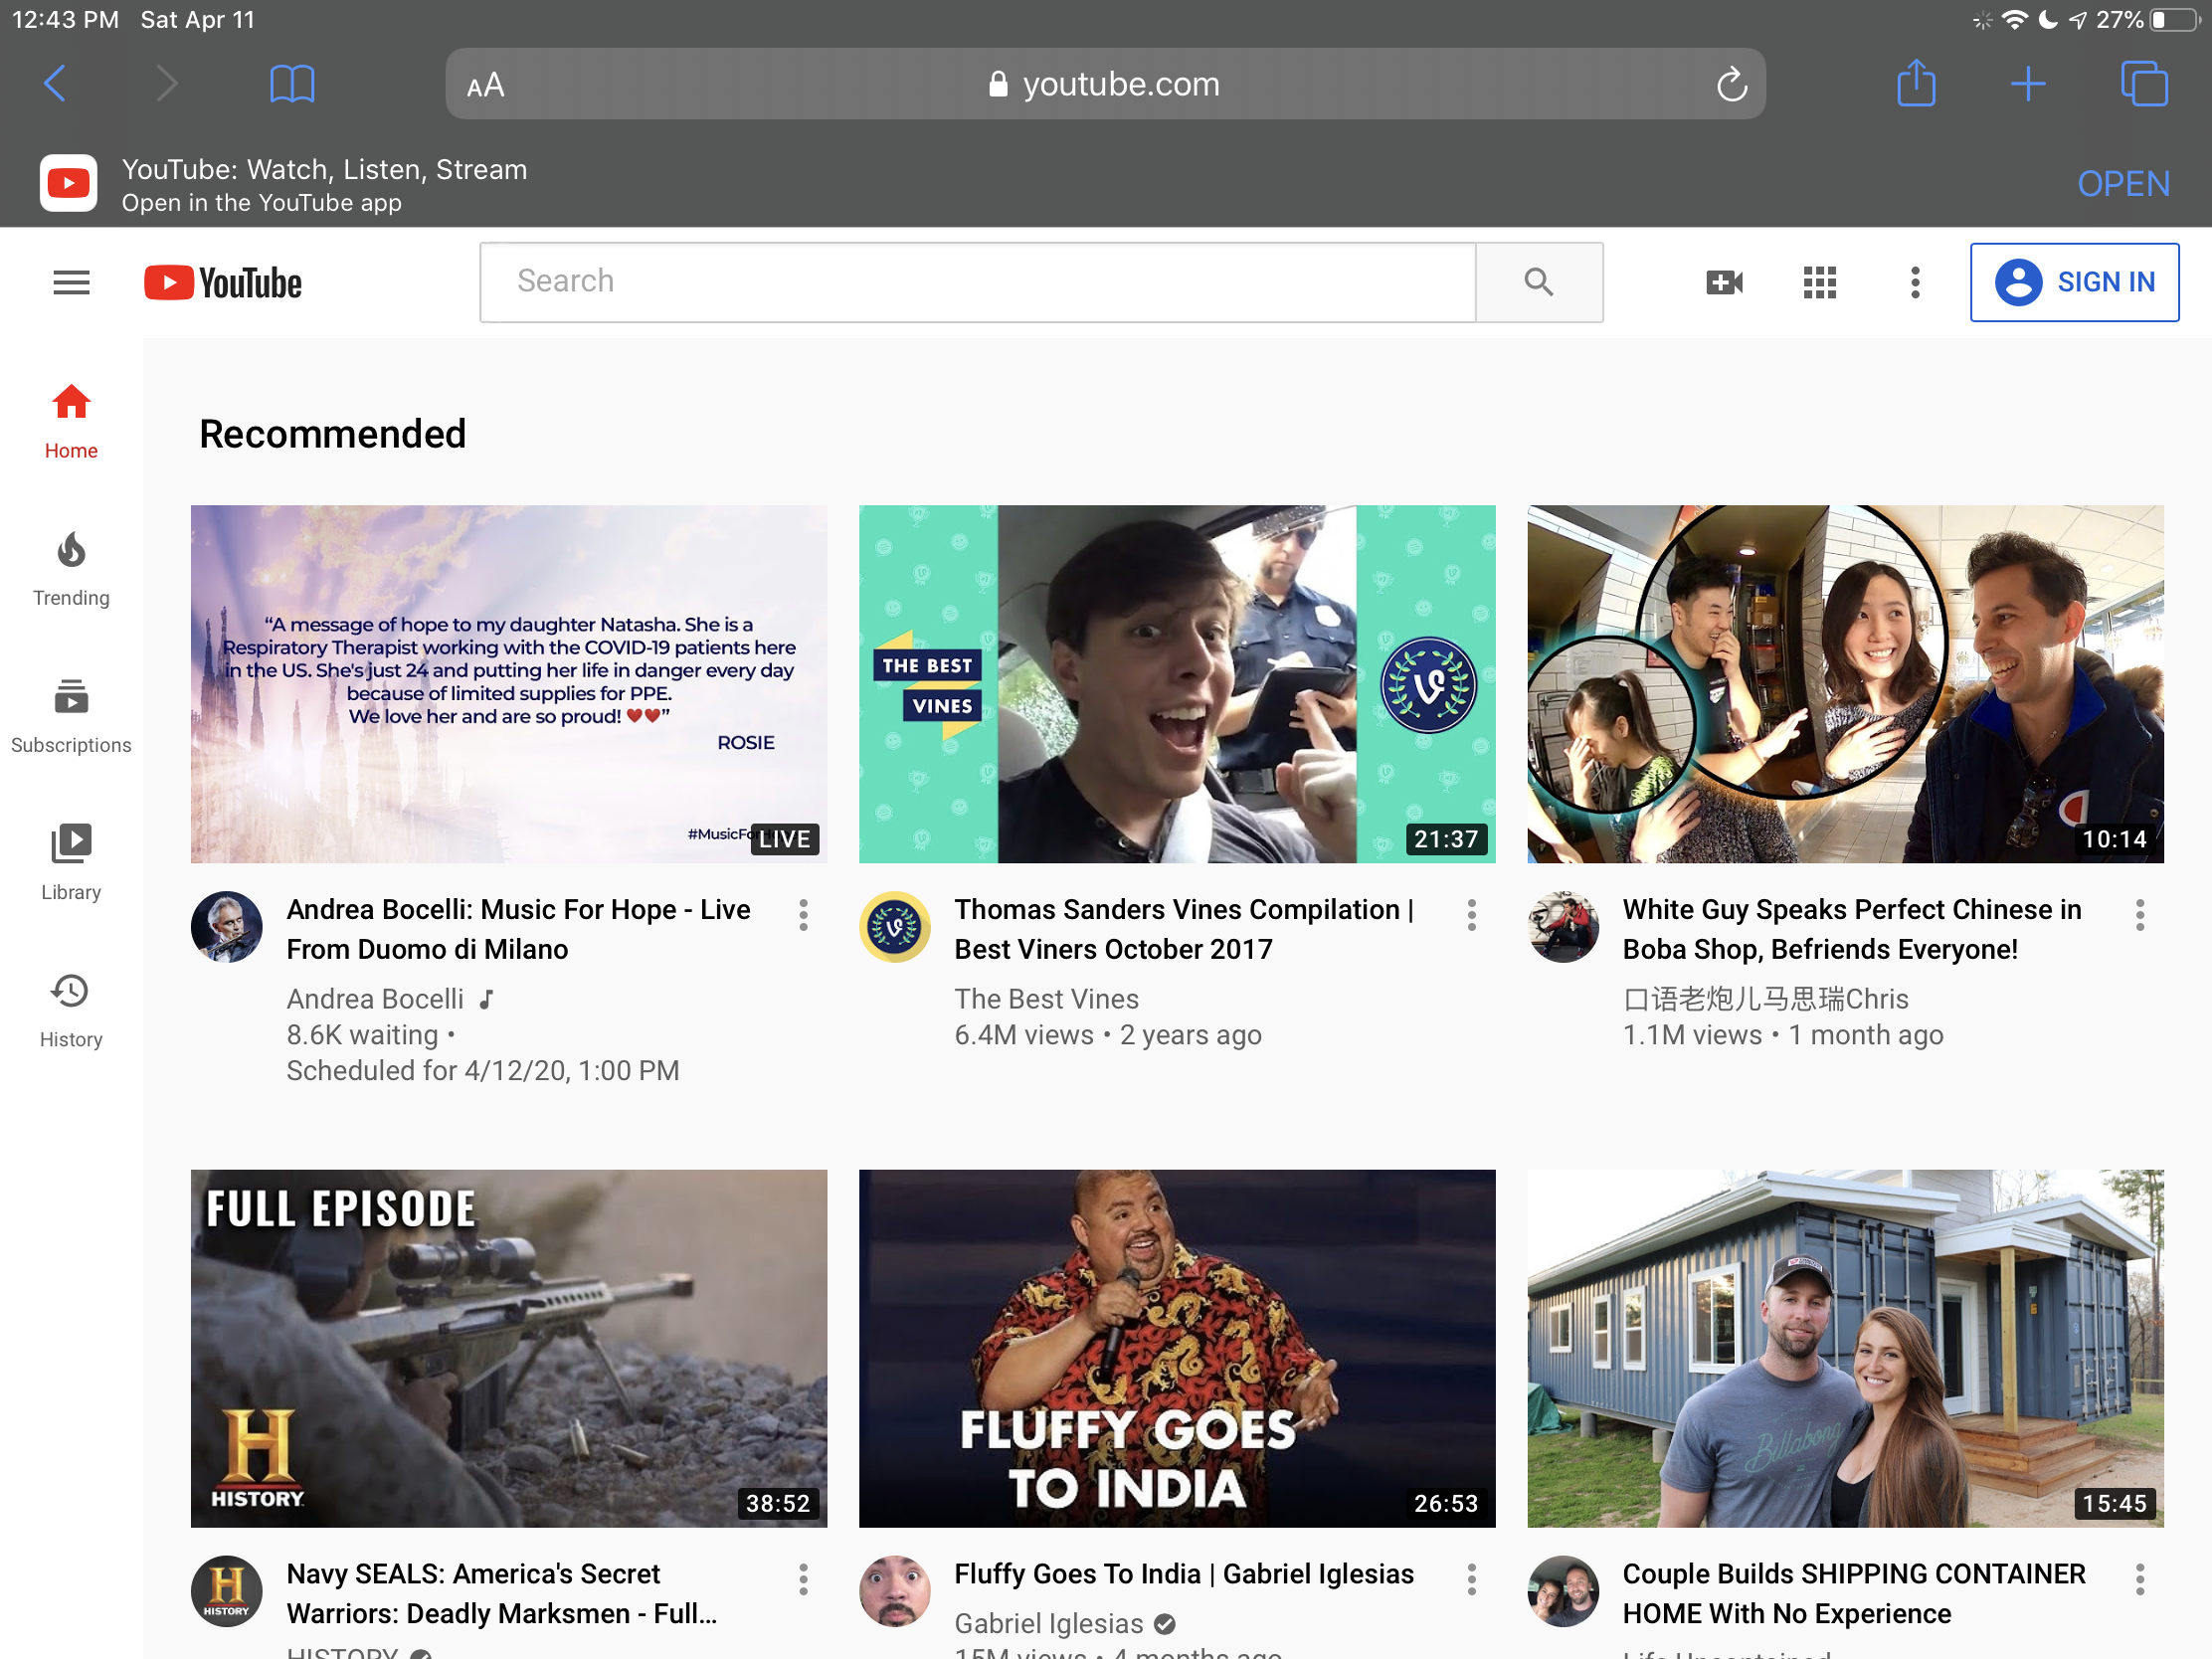Image resolution: width=2212 pixels, height=1659 pixels.
Task: Open Library in the sidebar
Action: pyautogui.click(x=71, y=863)
